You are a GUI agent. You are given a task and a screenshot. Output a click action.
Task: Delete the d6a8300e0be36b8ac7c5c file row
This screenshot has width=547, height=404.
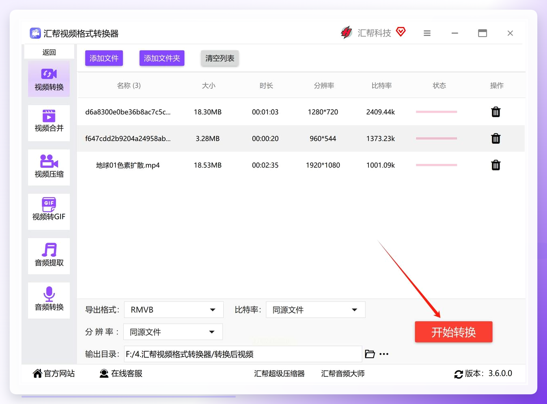click(496, 112)
